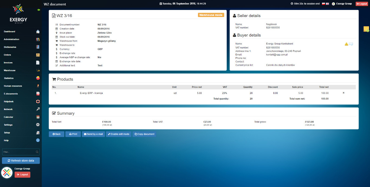Click the buyer warning triangle icon
370x187 pixels.
point(346,44)
